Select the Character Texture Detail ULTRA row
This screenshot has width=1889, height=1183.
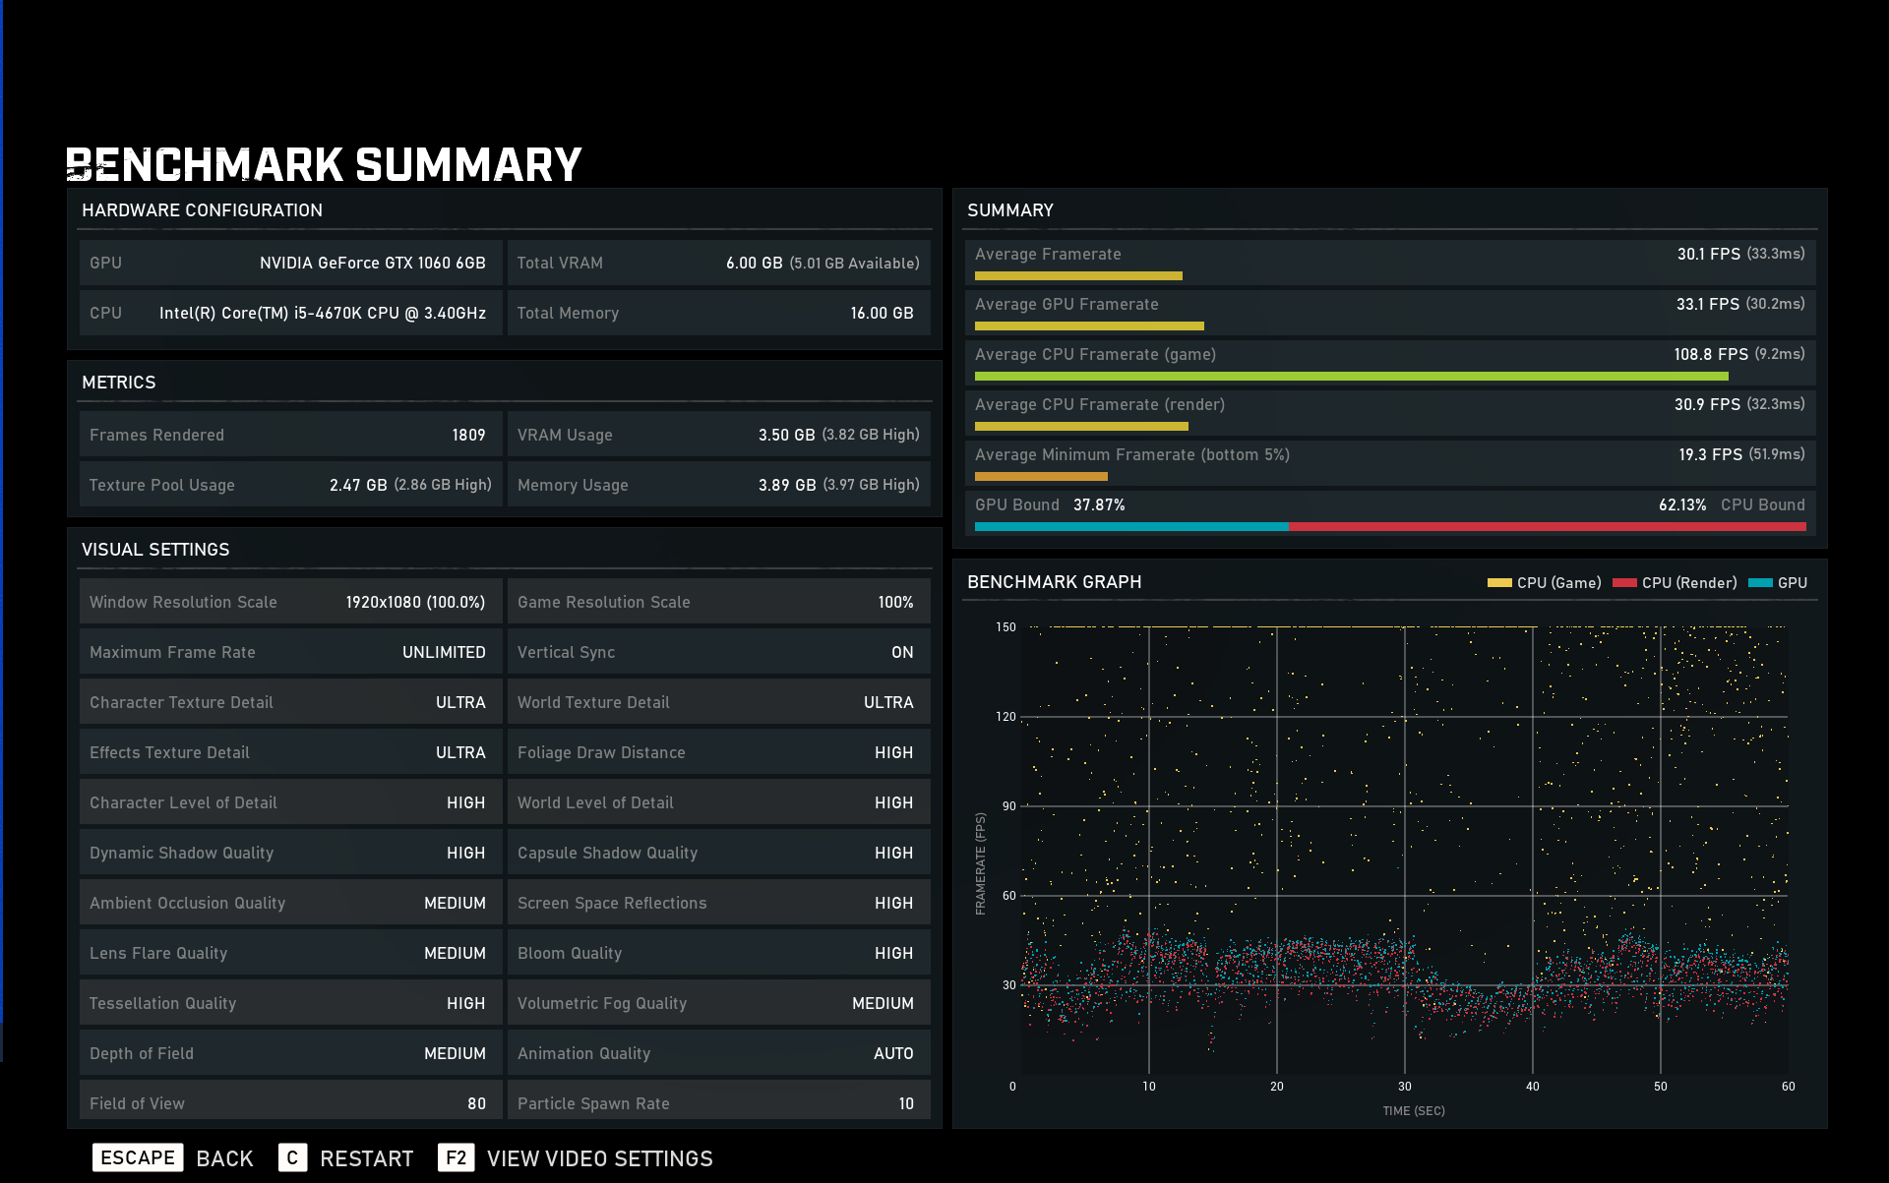pyautogui.click(x=290, y=702)
